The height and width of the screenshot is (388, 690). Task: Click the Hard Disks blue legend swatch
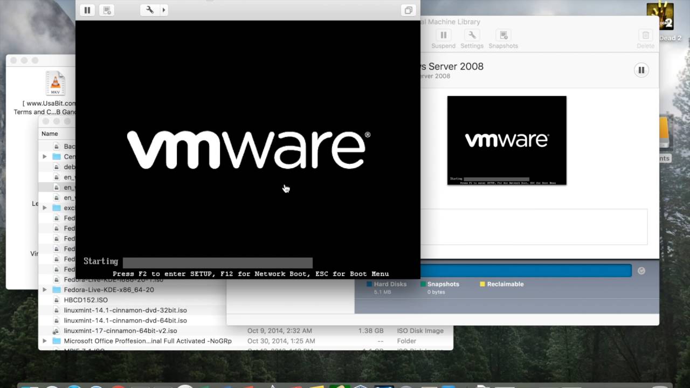(x=369, y=284)
